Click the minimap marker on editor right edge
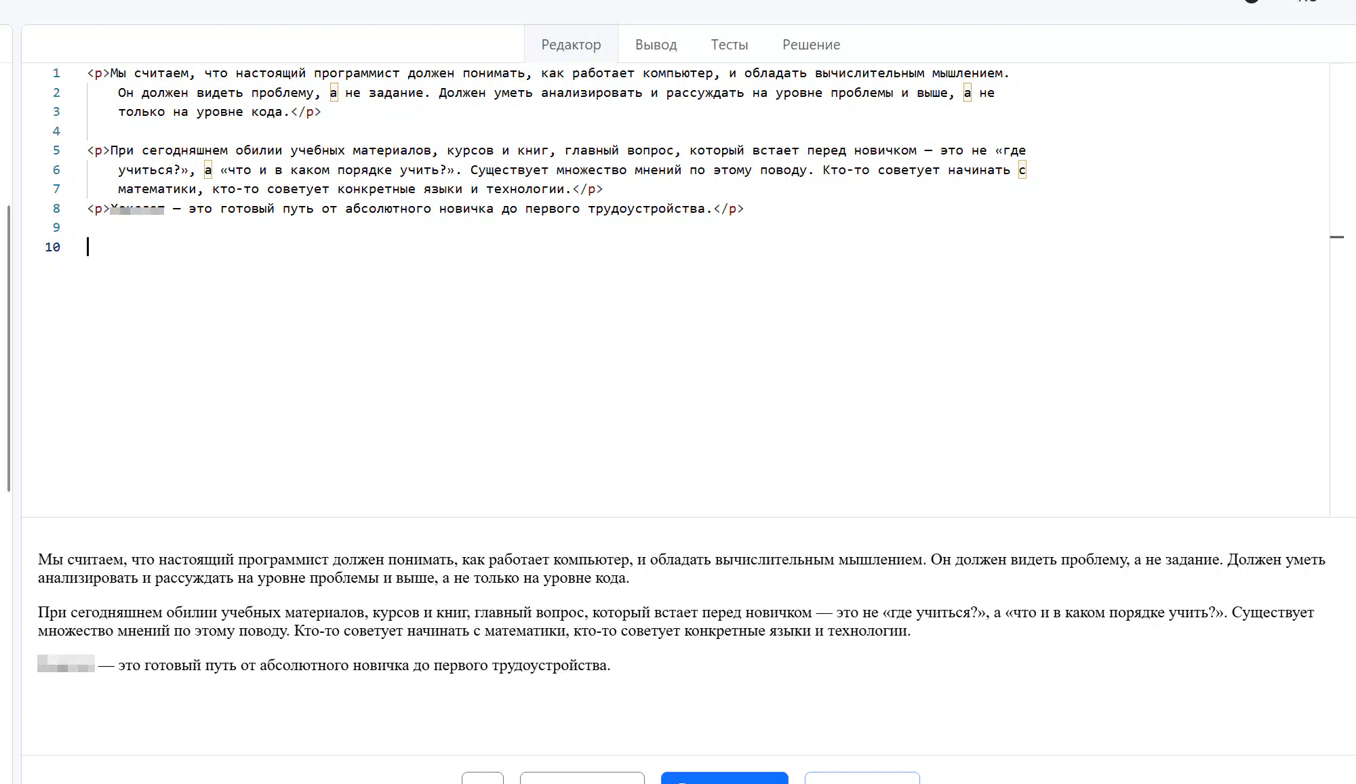This screenshot has width=1356, height=784. tap(1336, 237)
